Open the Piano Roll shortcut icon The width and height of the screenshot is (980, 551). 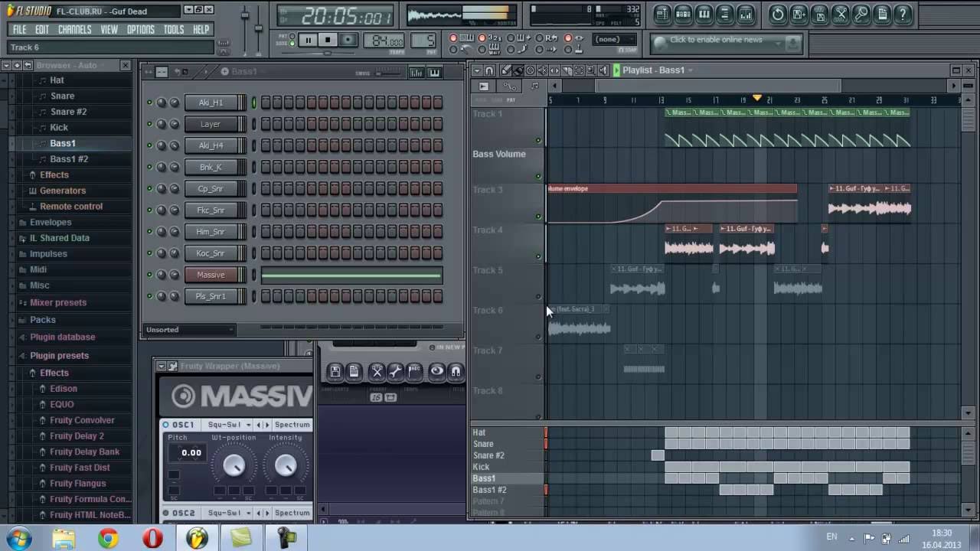(704, 15)
